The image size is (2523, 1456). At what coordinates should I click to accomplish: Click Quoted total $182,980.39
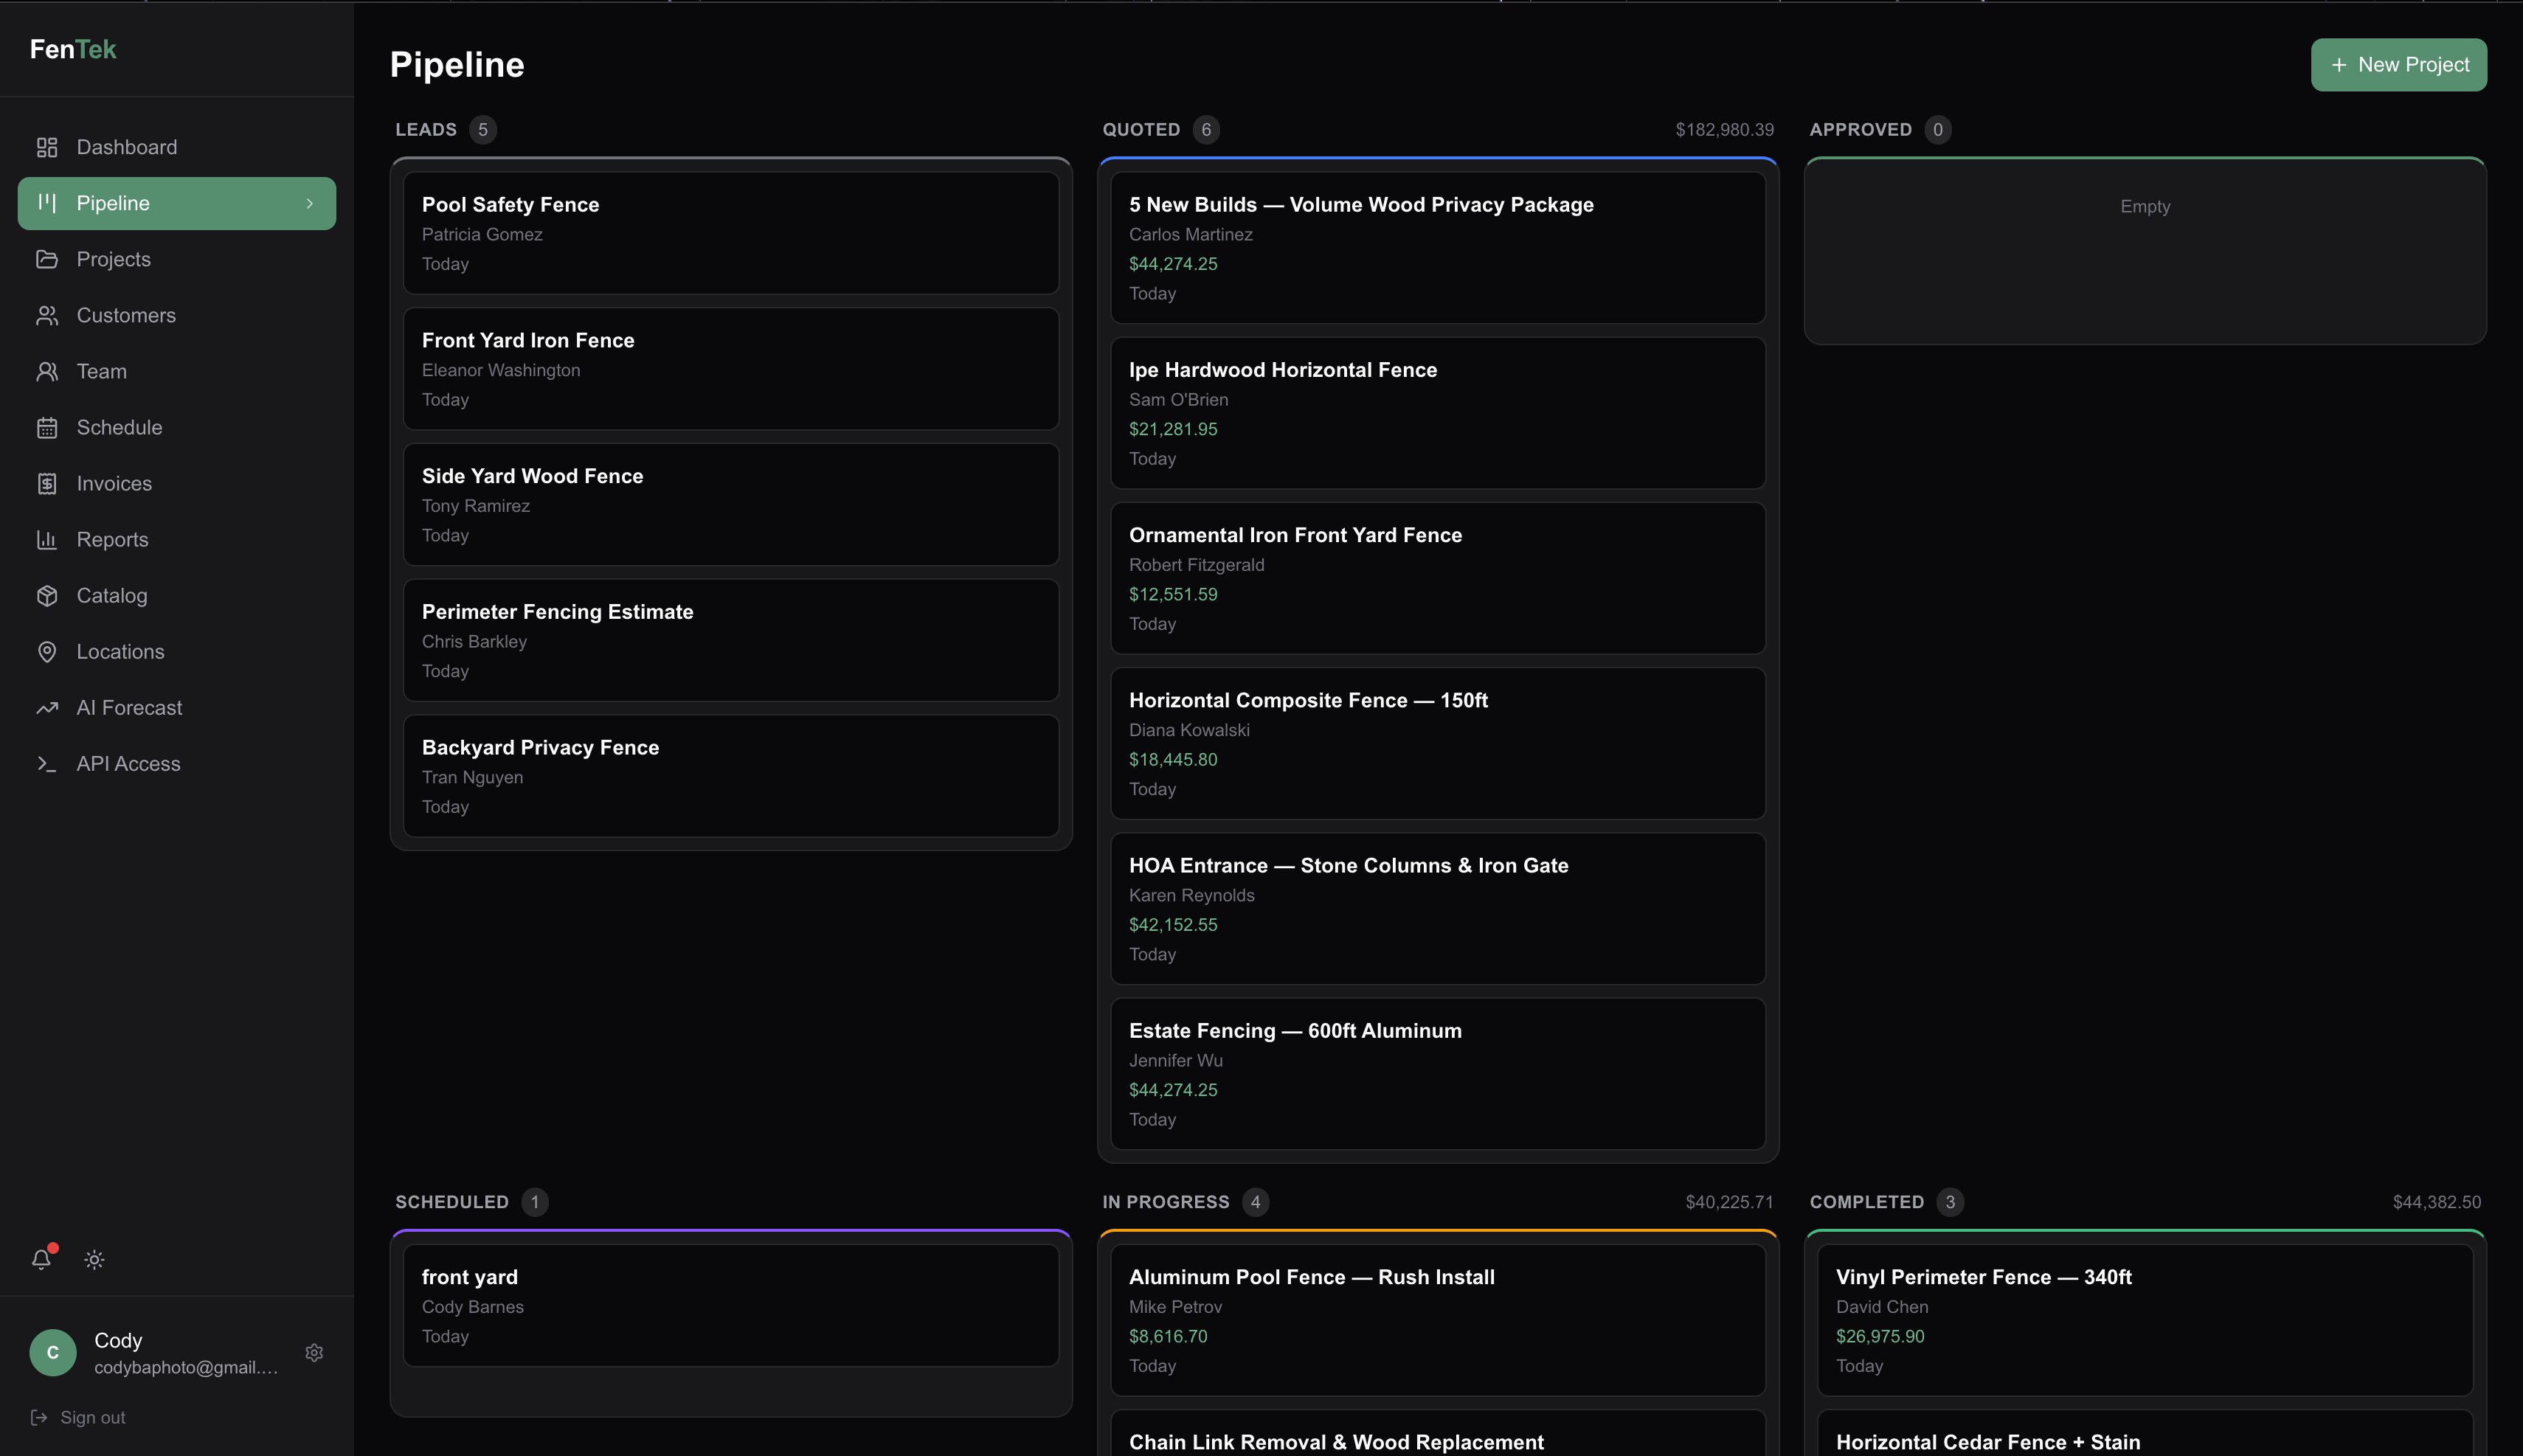(x=1725, y=130)
